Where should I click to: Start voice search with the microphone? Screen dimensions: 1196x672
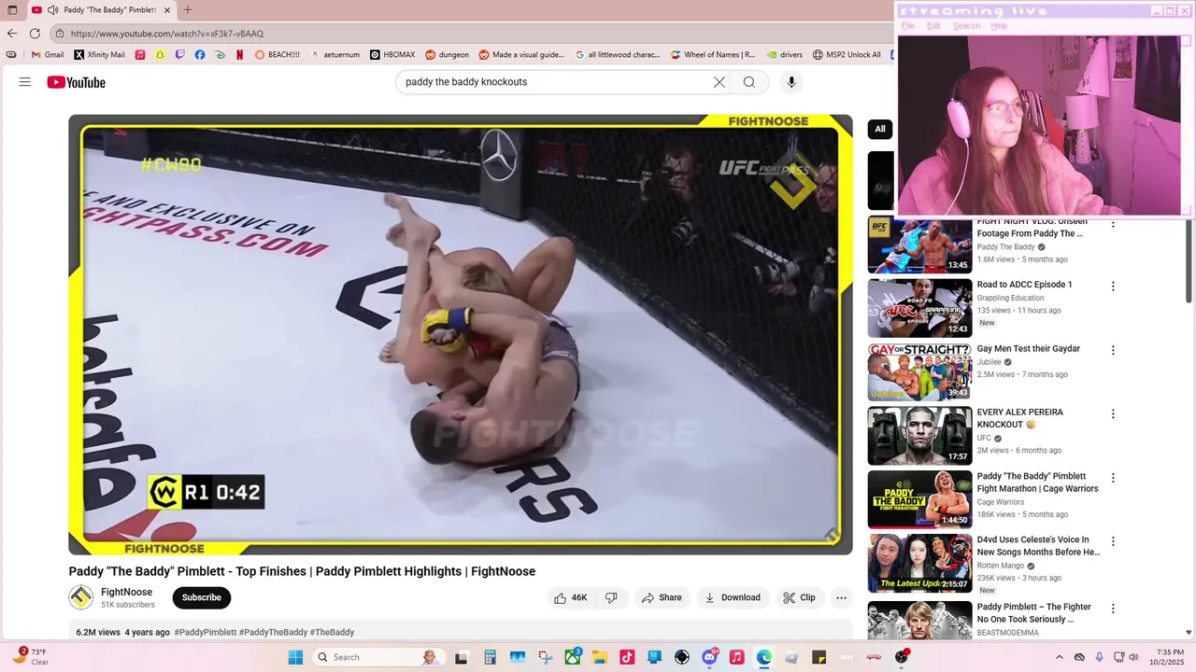pos(791,82)
